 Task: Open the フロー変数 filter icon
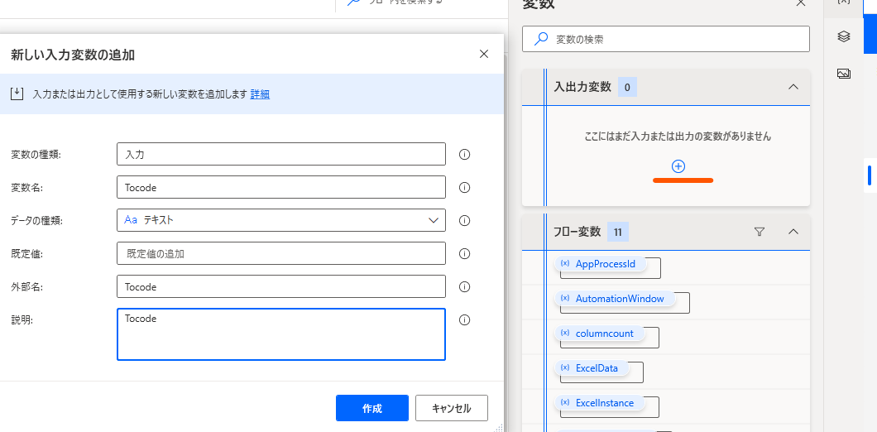pyautogui.click(x=759, y=232)
